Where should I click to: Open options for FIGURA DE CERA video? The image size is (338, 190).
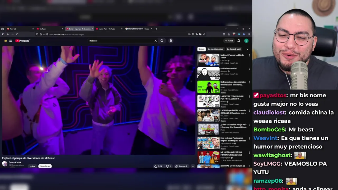coord(249,153)
